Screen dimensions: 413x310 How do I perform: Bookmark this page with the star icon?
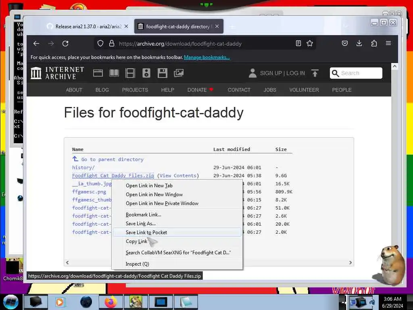310,43
